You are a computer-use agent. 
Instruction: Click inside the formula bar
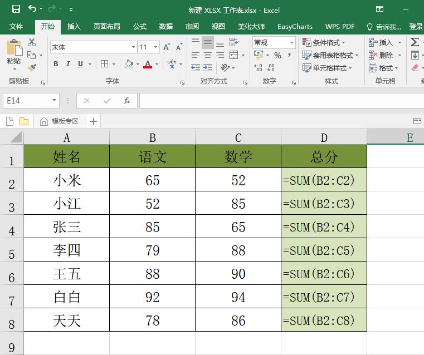click(281, 101)
